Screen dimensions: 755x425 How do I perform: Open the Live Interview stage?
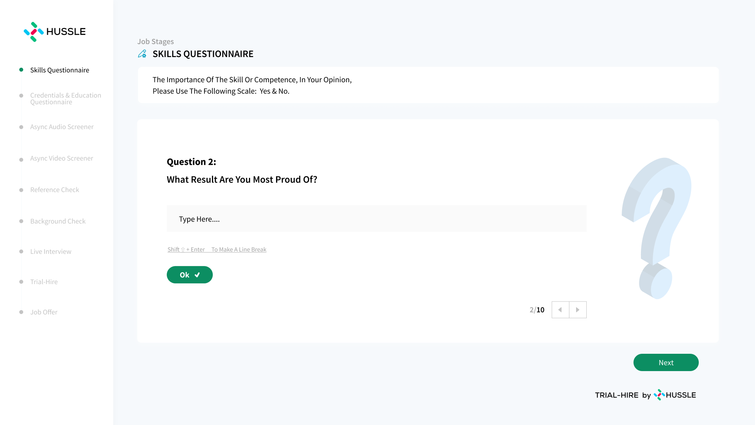click(51, 251)
